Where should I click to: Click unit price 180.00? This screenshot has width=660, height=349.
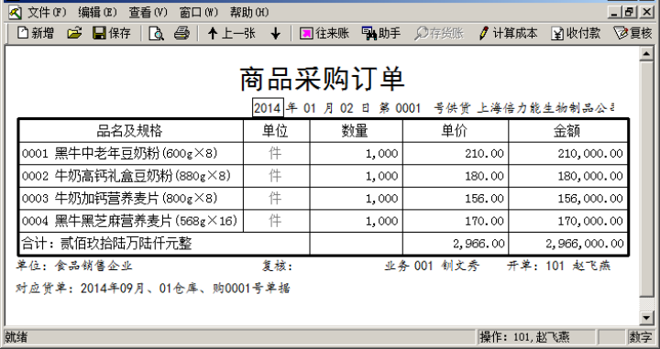tap(456, 176)
